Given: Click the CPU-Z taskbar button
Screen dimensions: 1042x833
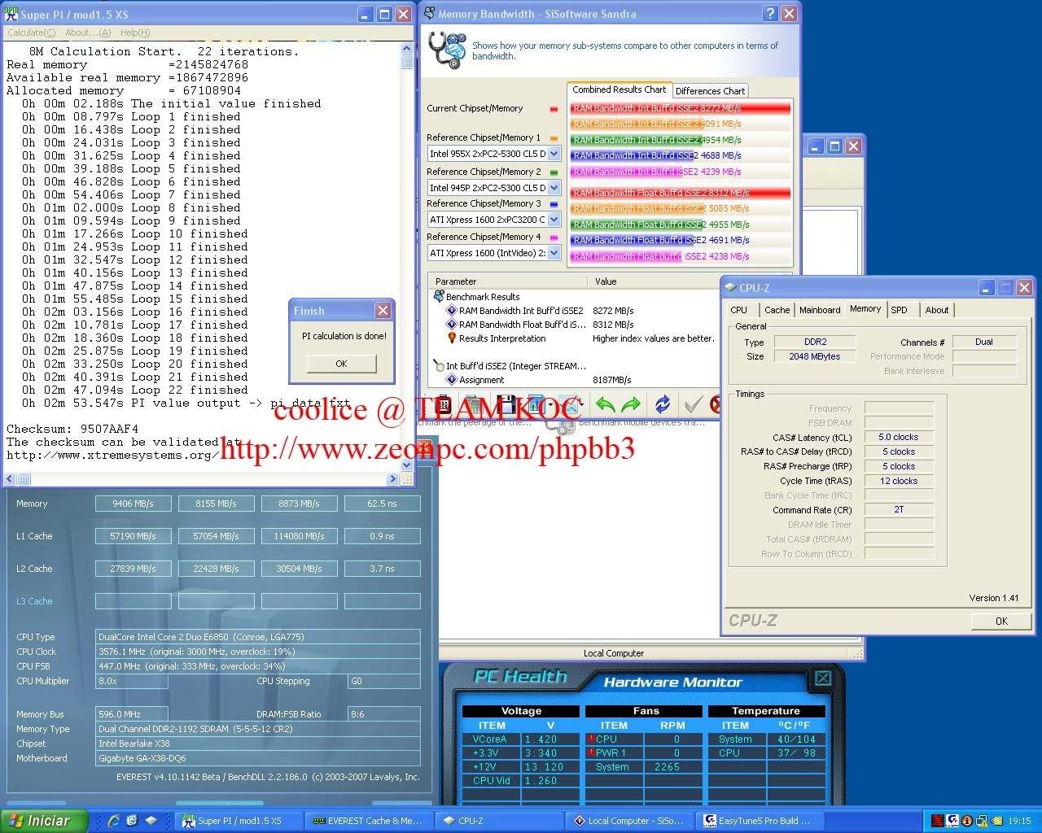Looking at the screenshot, I should (499, 821).
